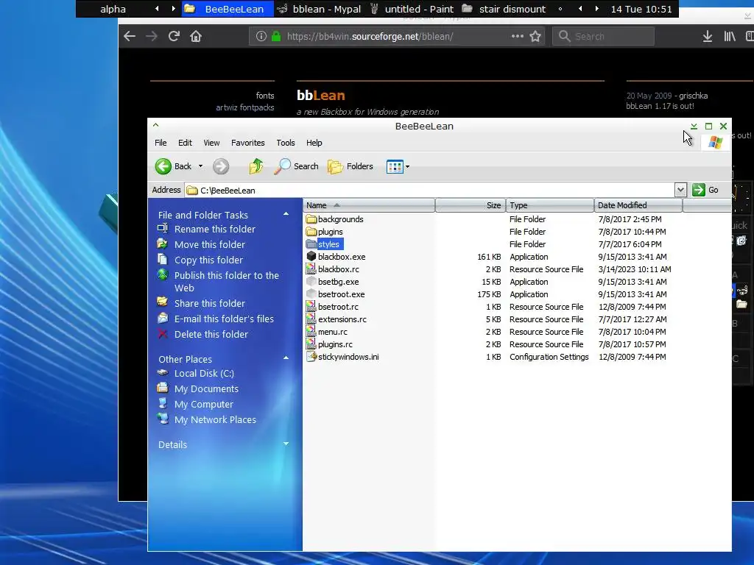Image resolution: width=754 pixels, height=565 pixels.
Task: Select the backgrounds folder icon
Action: [311, 219]
